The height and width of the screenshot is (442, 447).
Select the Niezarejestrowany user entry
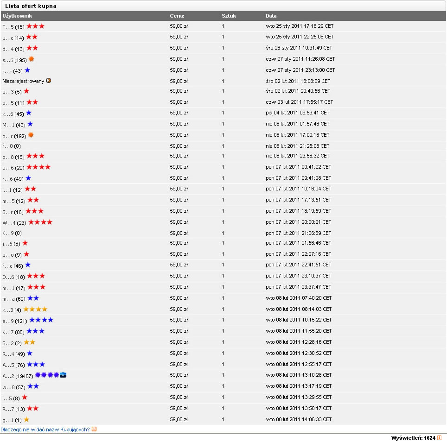23,81
